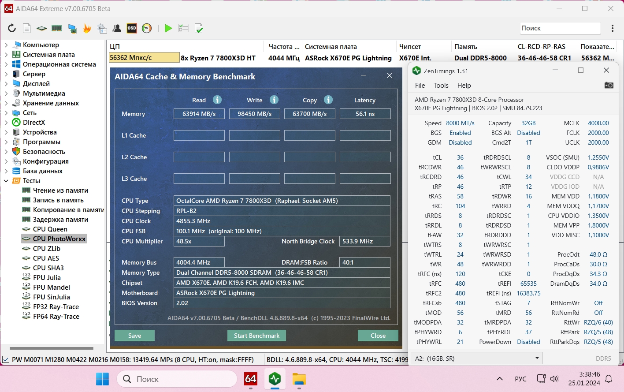Select CPU PhotoWorxx benchmark
The image size is (624, 392).
coord(59,239)
